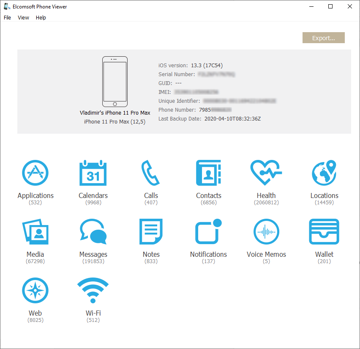View the Notifications icon
The image size is (360, 349).
click(208, 232)
